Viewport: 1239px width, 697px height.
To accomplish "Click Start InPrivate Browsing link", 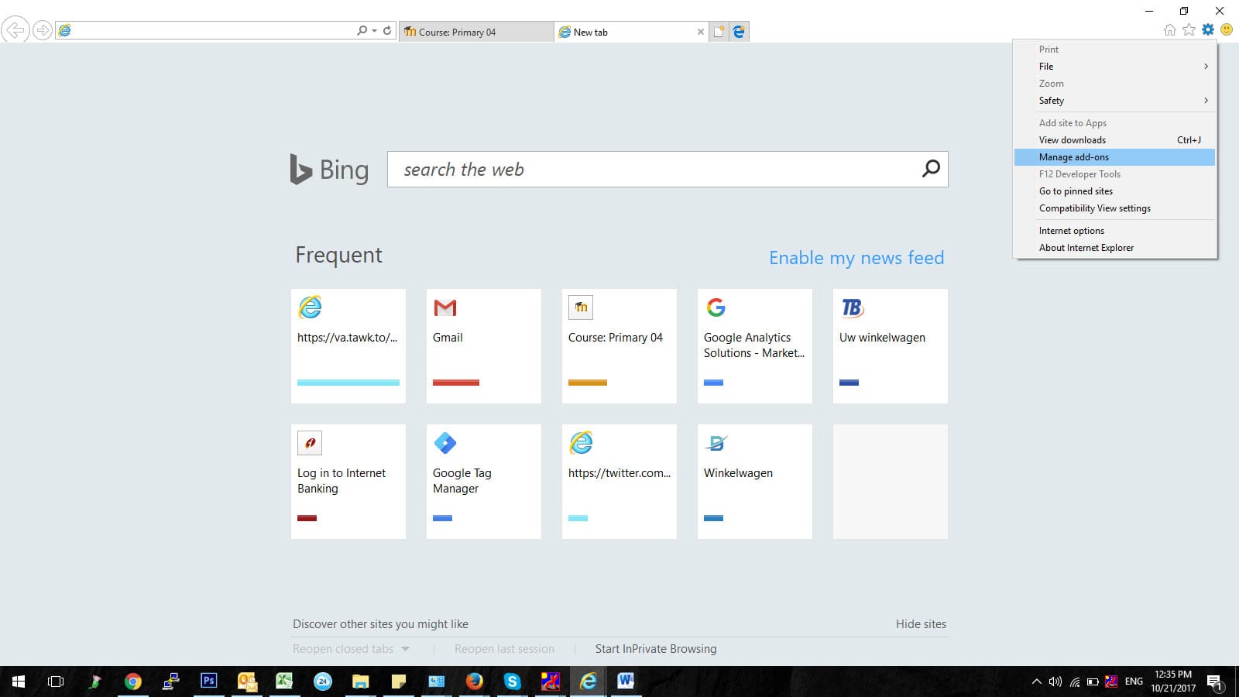I will [x=656, y=649].
